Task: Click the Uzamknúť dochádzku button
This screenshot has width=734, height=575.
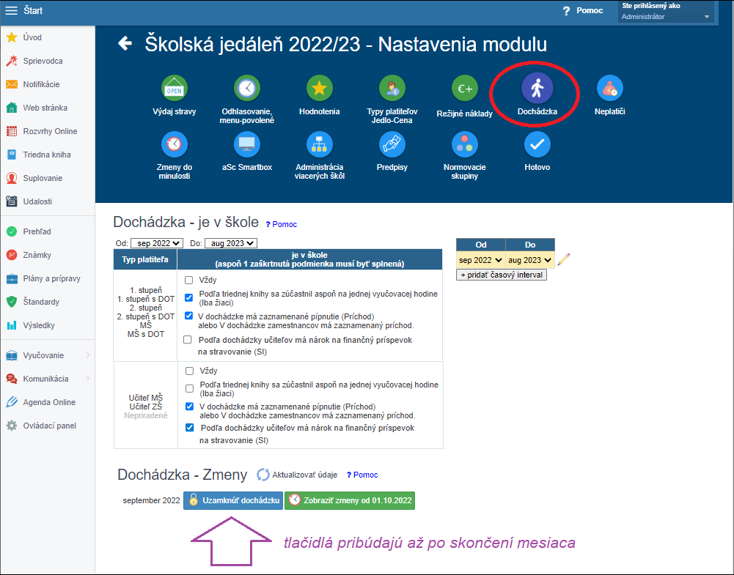Action: [233, 500]
